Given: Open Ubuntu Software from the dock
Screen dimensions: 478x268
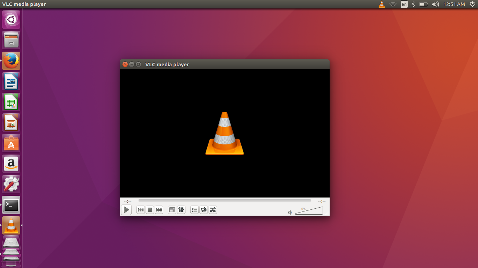Looking at the screenshot, I should (11, 143).
